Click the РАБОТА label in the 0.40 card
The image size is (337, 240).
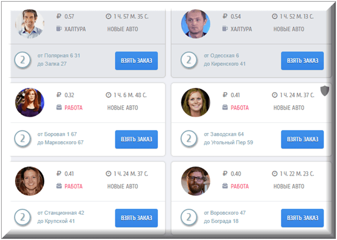pyautogui.click(x=240, y=186)
